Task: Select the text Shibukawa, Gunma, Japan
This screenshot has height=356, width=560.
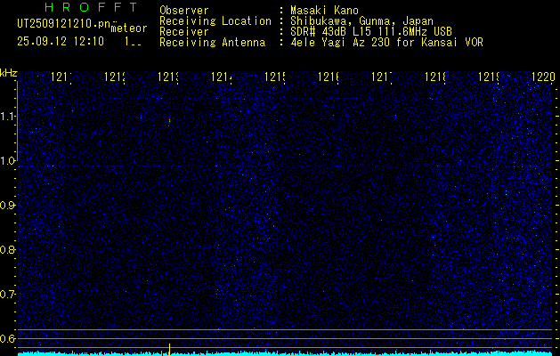Action: [x=361, y=21]
